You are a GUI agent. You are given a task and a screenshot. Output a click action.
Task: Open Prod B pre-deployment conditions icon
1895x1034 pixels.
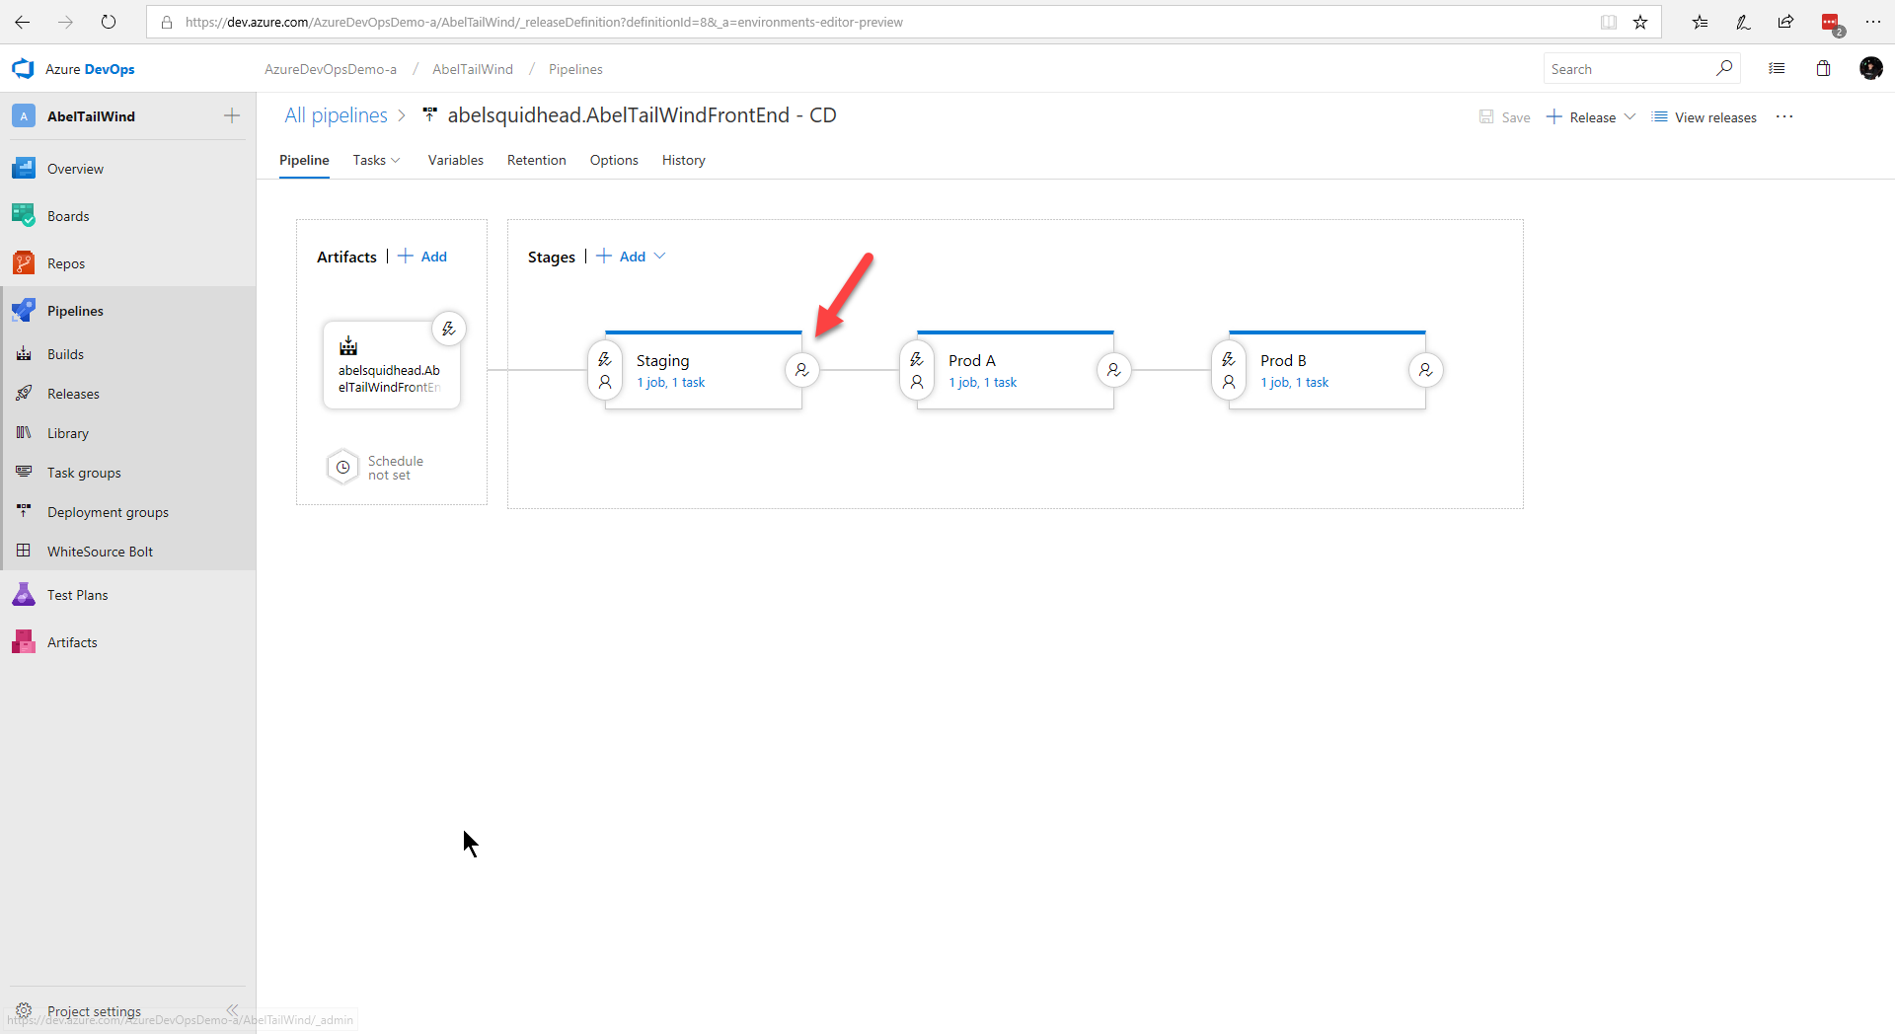pos(1229,370)
